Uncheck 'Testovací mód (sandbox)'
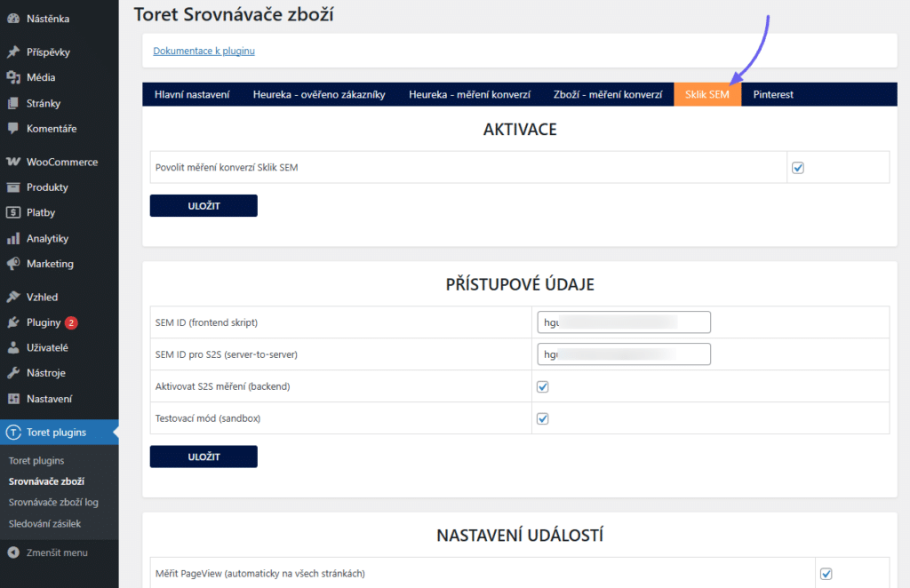This screenshot has height=588, width=910. pos(542,417)
